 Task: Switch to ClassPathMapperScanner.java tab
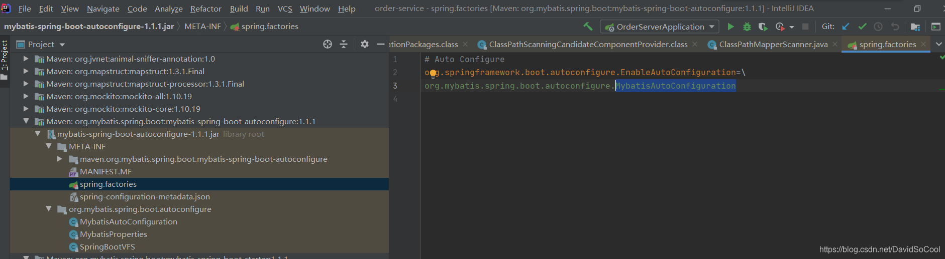[x=773, y=45]
